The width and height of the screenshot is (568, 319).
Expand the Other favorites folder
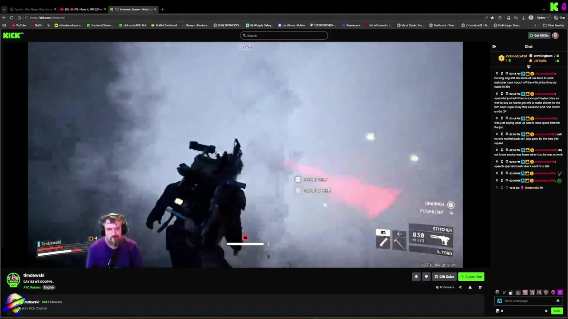click(554, 25)
